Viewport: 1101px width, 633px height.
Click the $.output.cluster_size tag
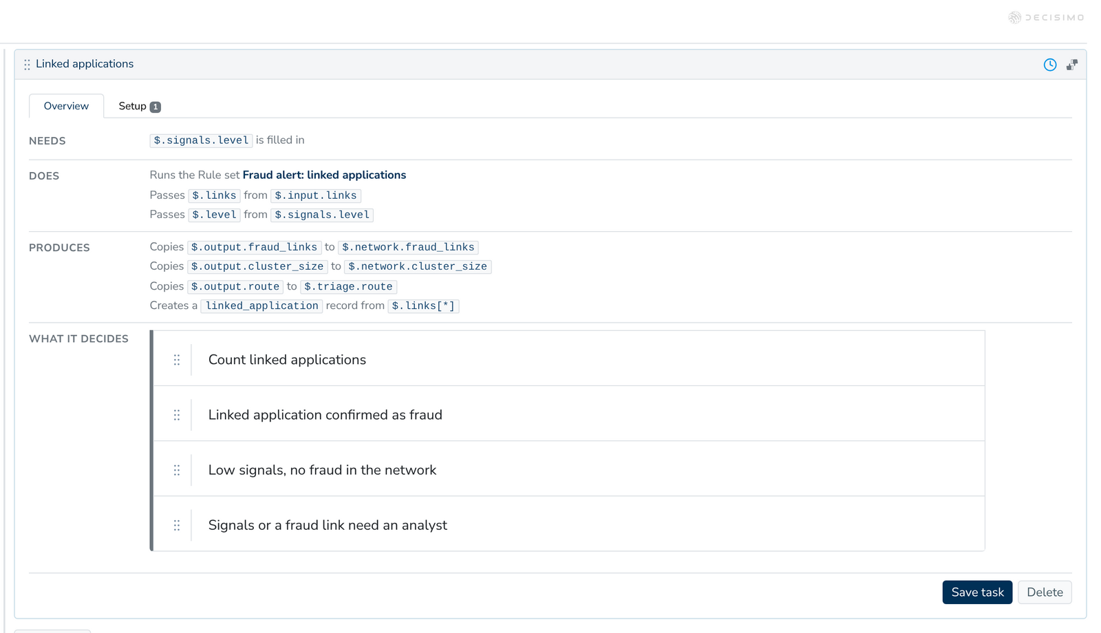point(257,266)
